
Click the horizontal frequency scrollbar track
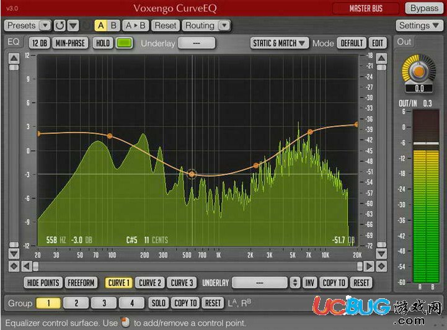pos(198,266)
